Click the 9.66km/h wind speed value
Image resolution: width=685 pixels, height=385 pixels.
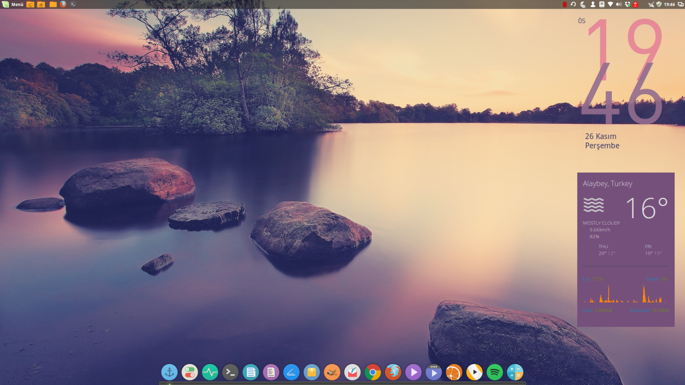[x=600, y=230]
